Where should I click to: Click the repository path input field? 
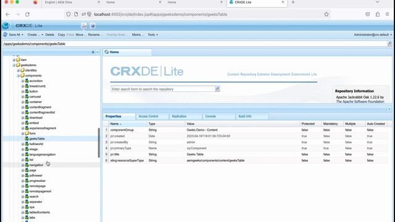tap(195, 44)
